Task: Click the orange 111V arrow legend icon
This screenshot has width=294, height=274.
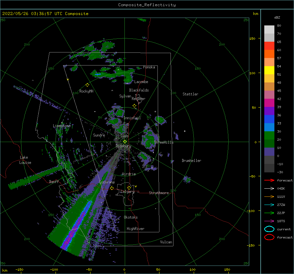Action: [x=269, y=196]
